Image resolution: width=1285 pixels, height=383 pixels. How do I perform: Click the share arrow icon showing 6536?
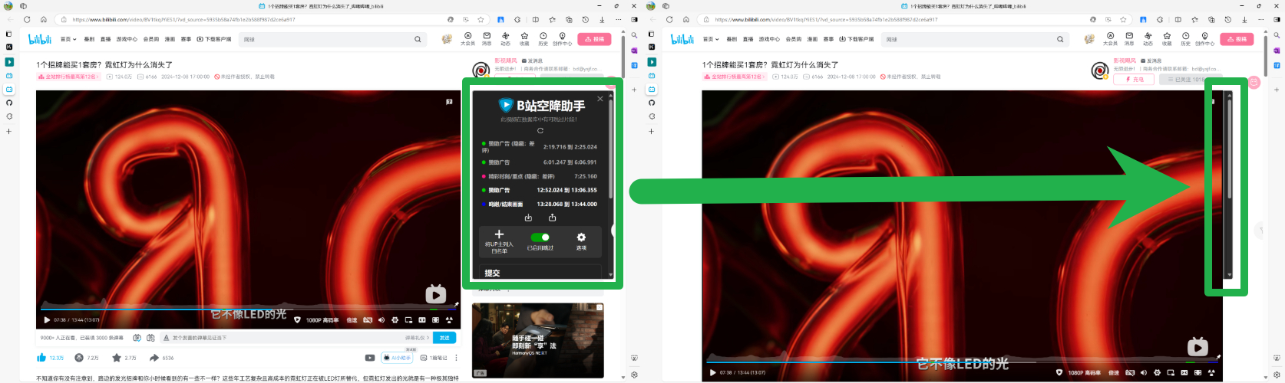tap(154, 358)
